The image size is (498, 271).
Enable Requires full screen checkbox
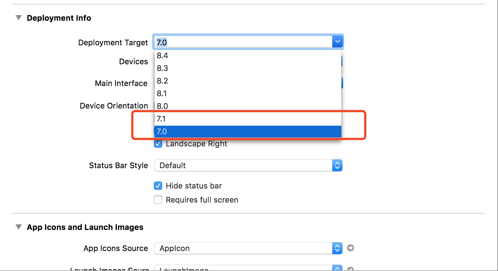[x=158, y=200]
